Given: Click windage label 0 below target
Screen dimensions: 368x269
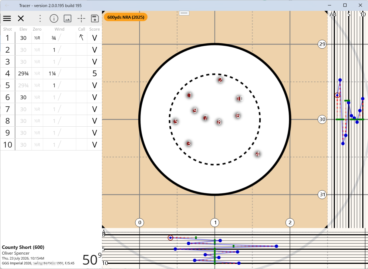Looking at the screenshot, I should tap(140, 223).
